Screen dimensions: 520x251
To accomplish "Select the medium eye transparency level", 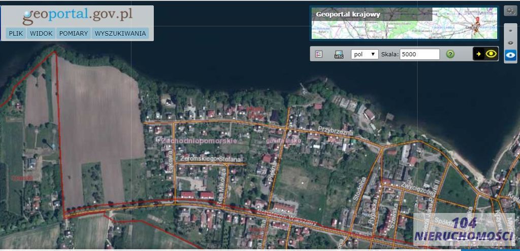I will click(x=510, y=43).
